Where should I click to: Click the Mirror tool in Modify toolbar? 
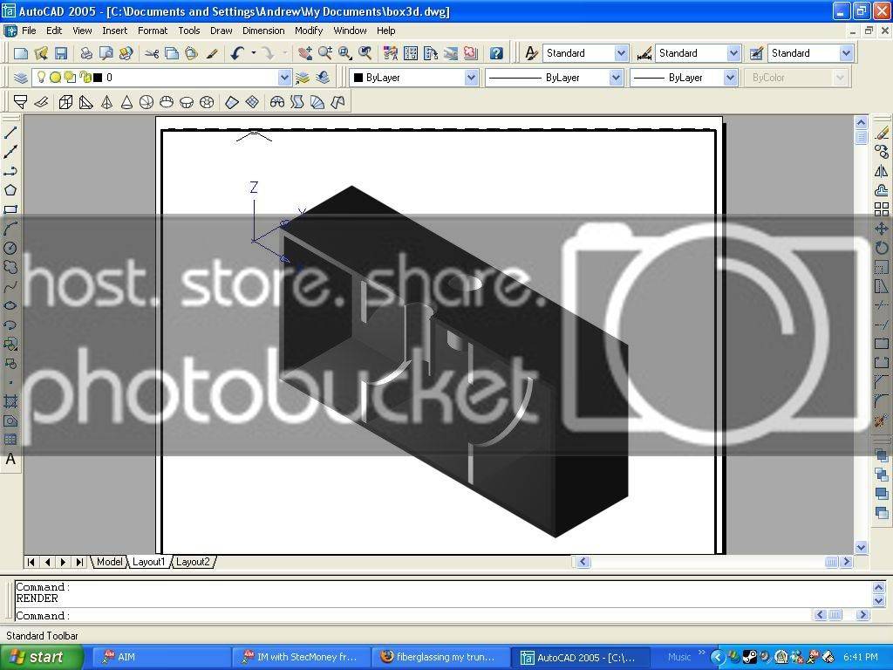click(x=882, y=172)
